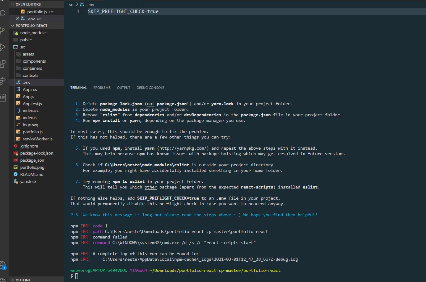Screen dimensions: 426x282
Task: Expand the contexts folder
Action: 36,75
